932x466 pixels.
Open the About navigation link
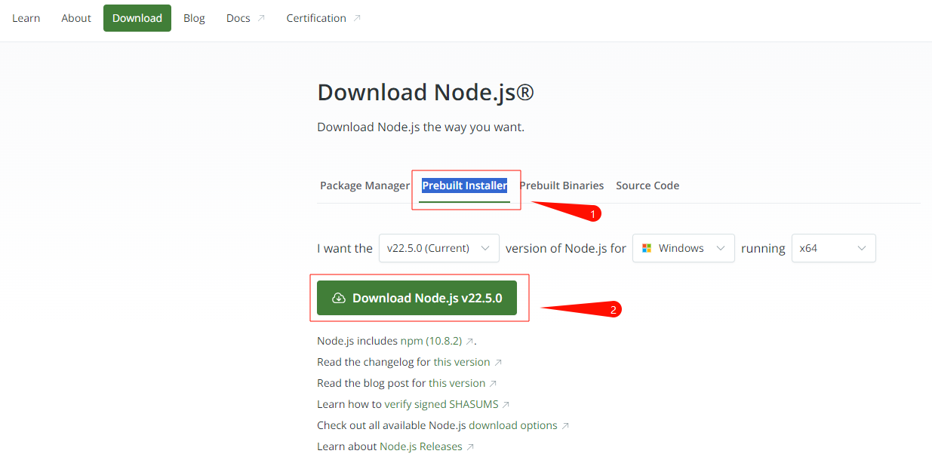[76, 18]
